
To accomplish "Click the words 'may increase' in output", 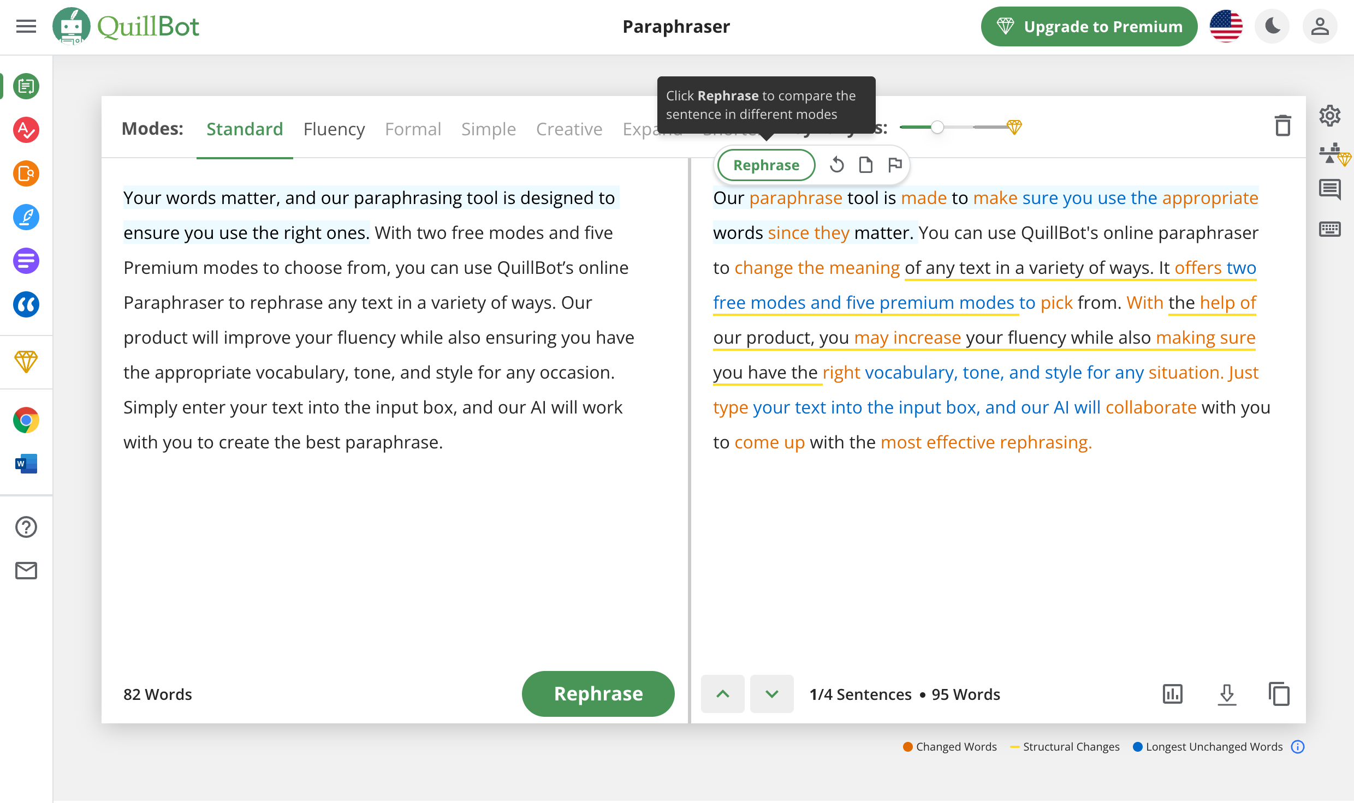I will tap(907, 337).
